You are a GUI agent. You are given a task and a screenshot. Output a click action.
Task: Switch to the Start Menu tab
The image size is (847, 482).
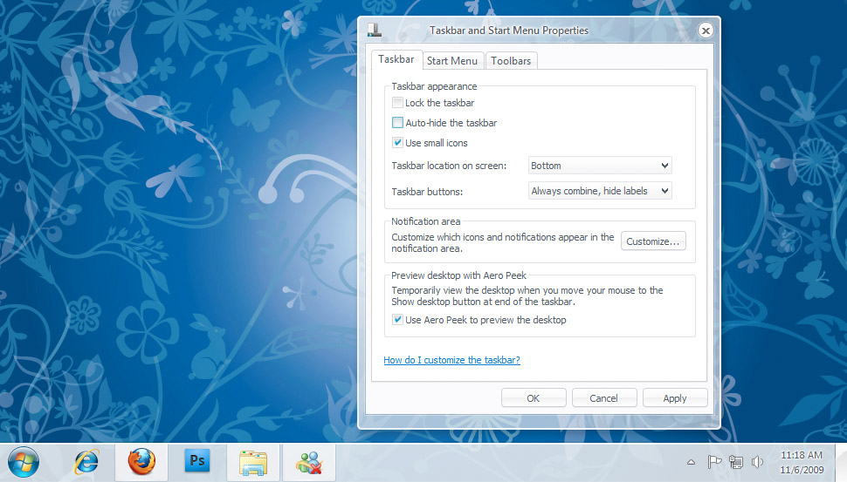[451, 61]
